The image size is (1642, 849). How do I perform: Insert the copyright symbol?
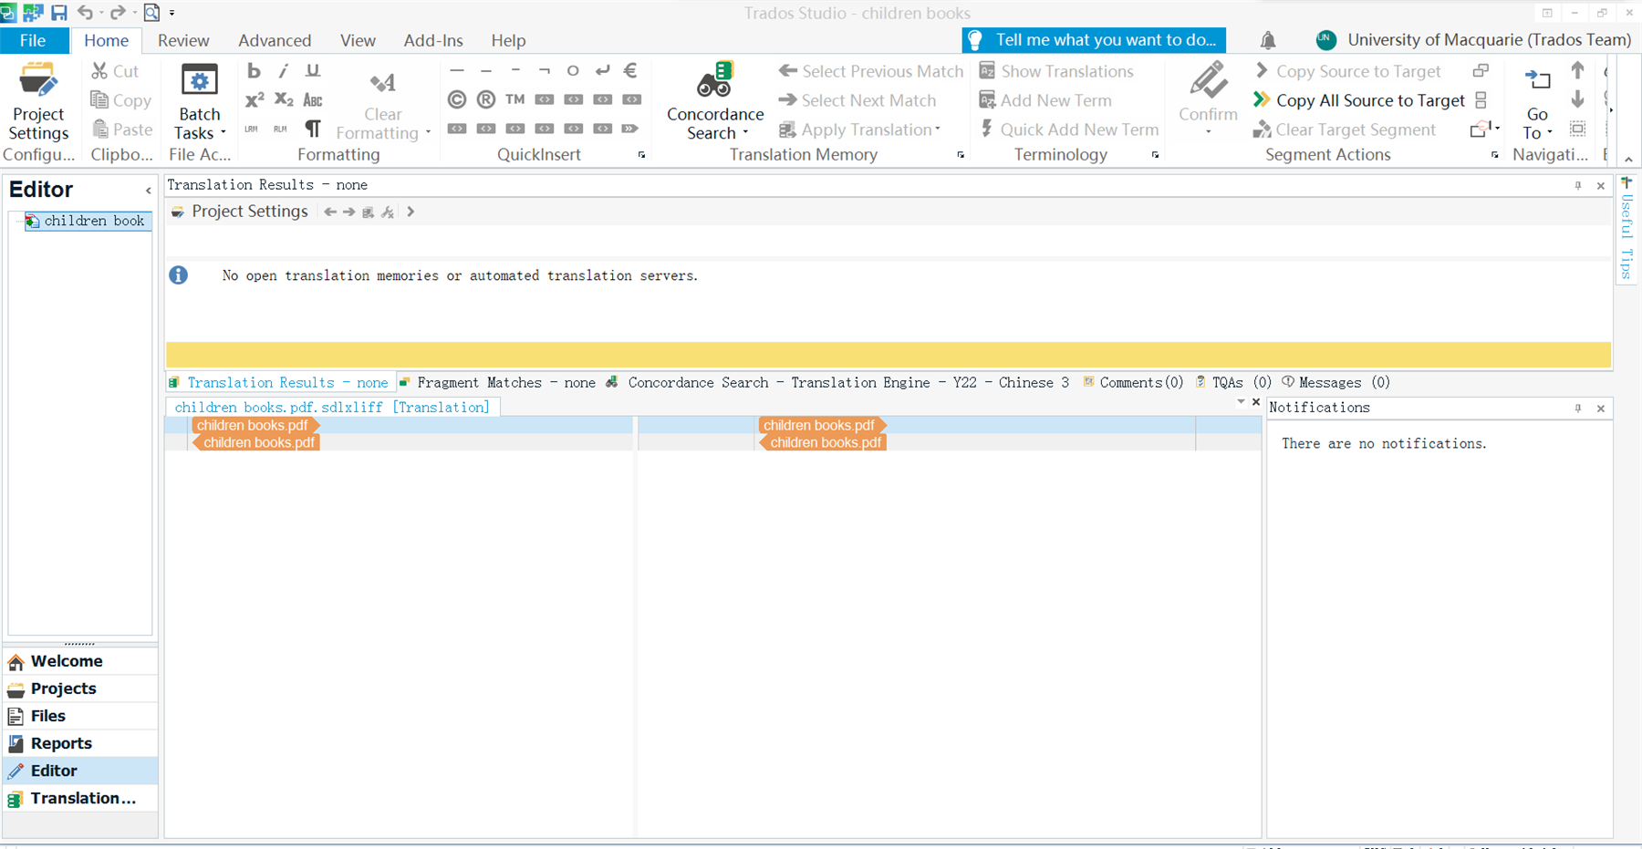tap(457, 99)
